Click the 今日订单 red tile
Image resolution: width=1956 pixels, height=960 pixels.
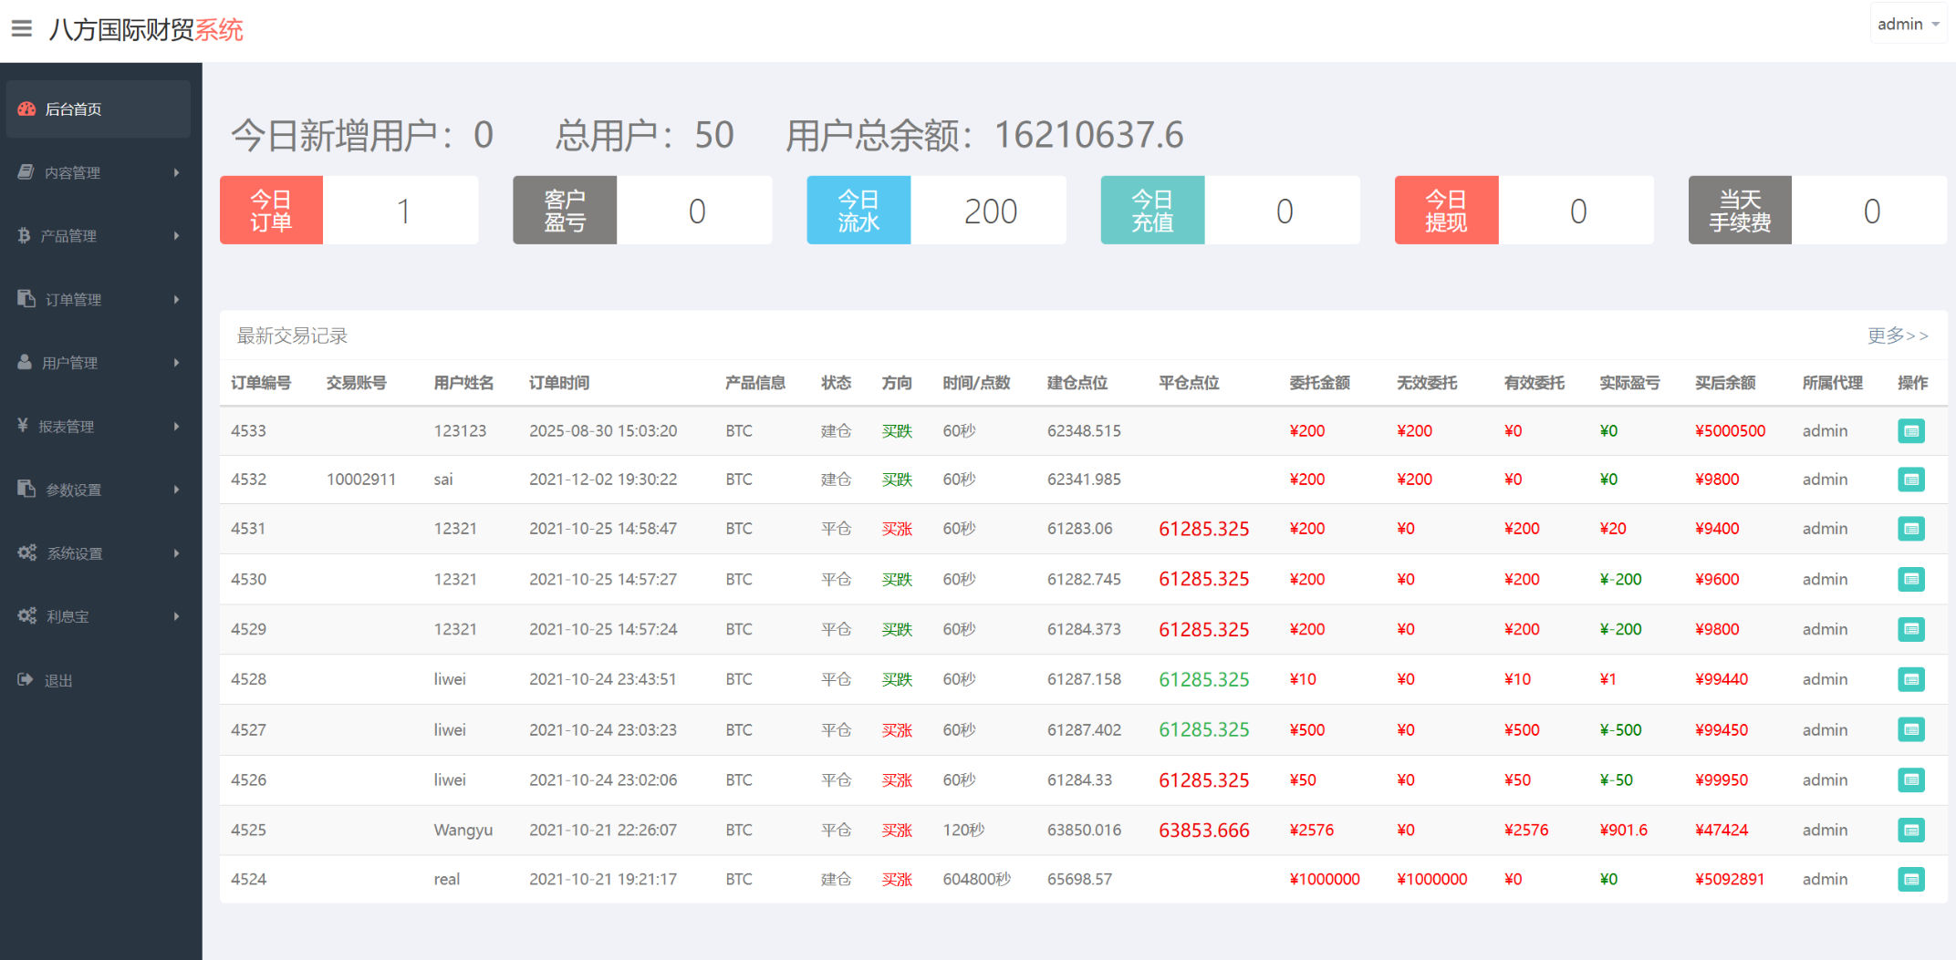click(271, 211)
